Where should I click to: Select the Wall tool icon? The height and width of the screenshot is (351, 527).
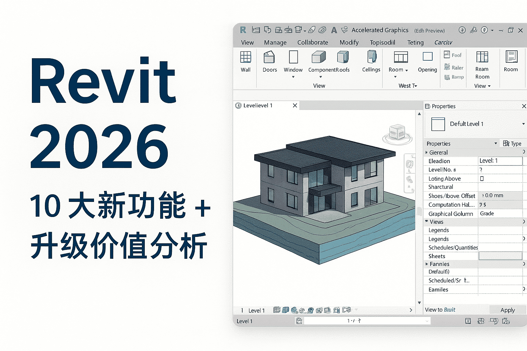246,58
